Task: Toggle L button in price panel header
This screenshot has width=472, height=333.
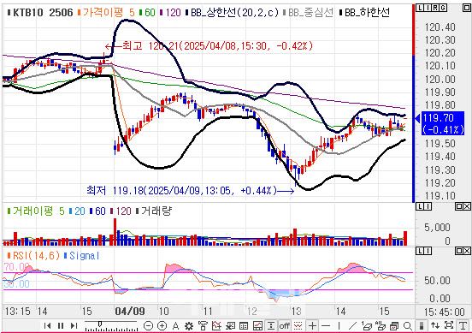Action: tap(420, 9)
